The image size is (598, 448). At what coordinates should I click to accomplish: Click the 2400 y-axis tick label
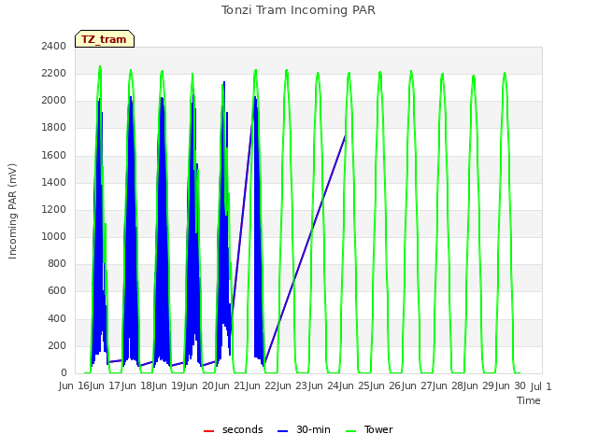[54, 46]
